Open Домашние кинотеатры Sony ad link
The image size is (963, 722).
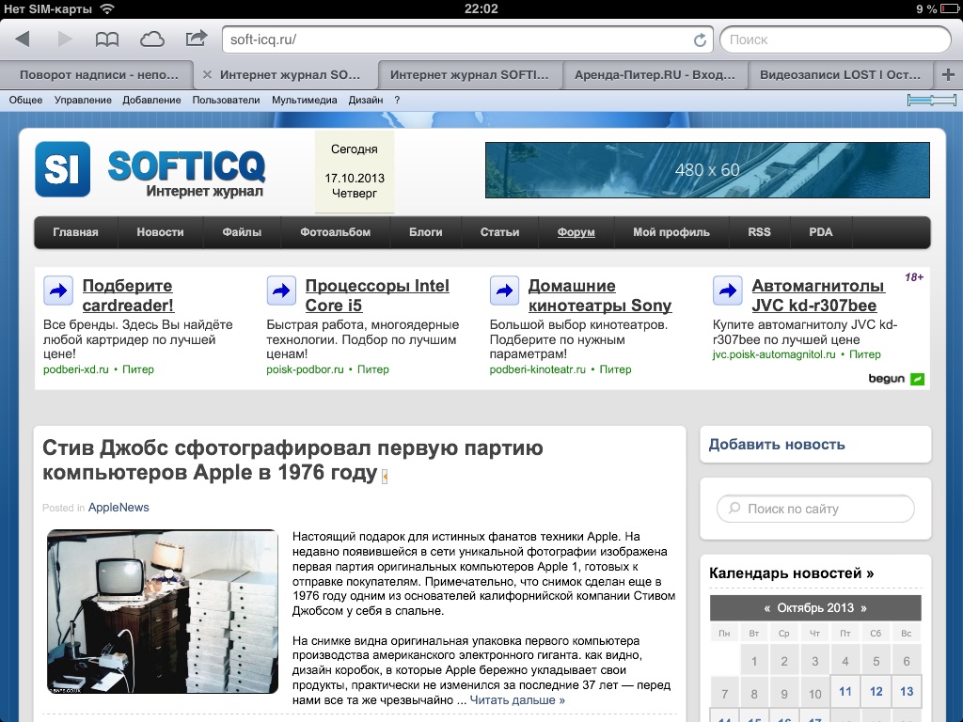point(600,295)
